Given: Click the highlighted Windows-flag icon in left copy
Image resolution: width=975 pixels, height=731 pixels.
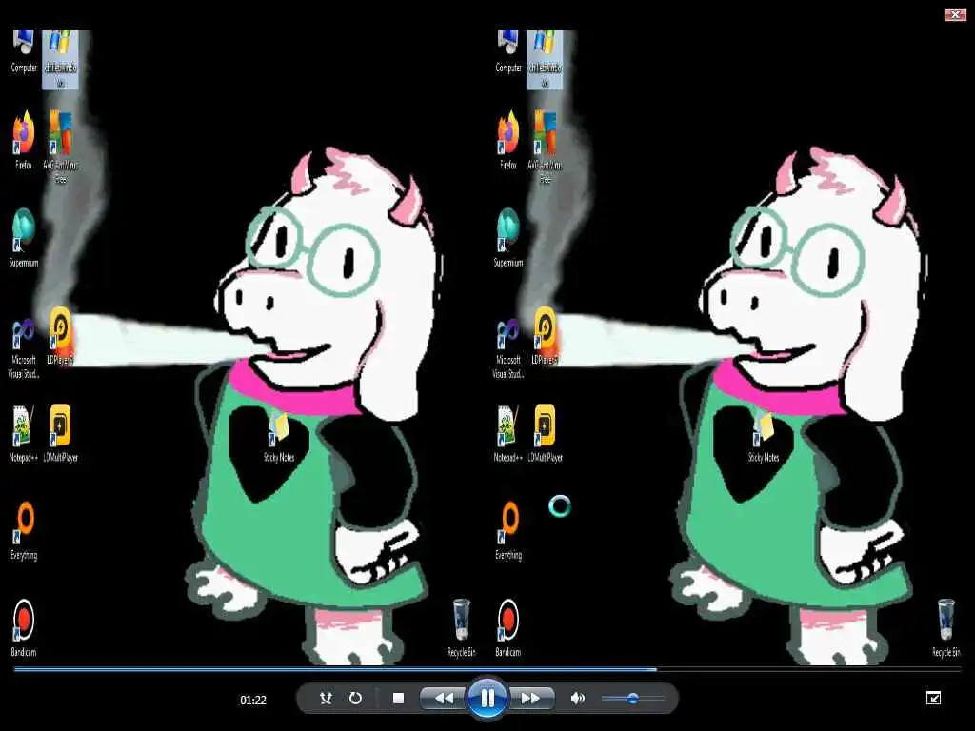Looking at the screenshot, I should [x=60, y=59].
